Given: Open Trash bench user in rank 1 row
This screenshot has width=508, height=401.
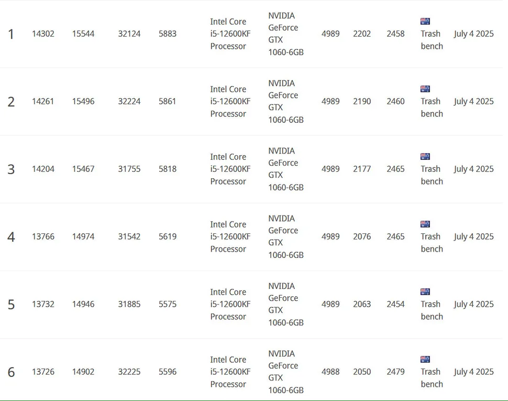Looking at the screenshot, I should tap(432, 40).
